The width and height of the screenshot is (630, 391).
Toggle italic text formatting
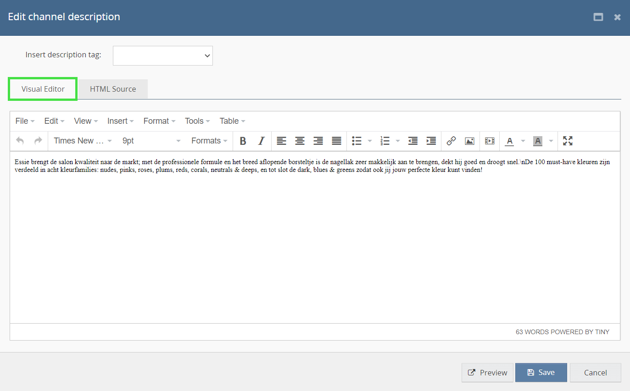point(261,141)
